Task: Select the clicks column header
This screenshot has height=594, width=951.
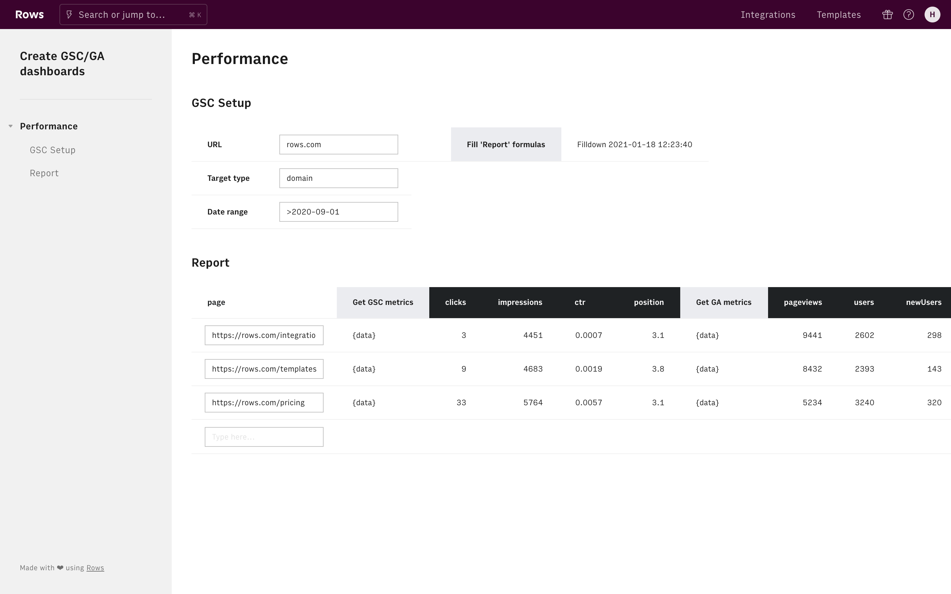Action: pyautogui.click(x=455, y=302)
